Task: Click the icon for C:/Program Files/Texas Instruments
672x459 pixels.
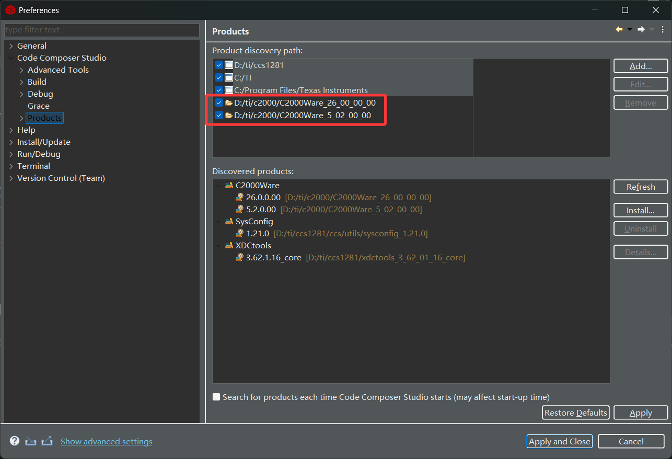Action: point(229,90)
